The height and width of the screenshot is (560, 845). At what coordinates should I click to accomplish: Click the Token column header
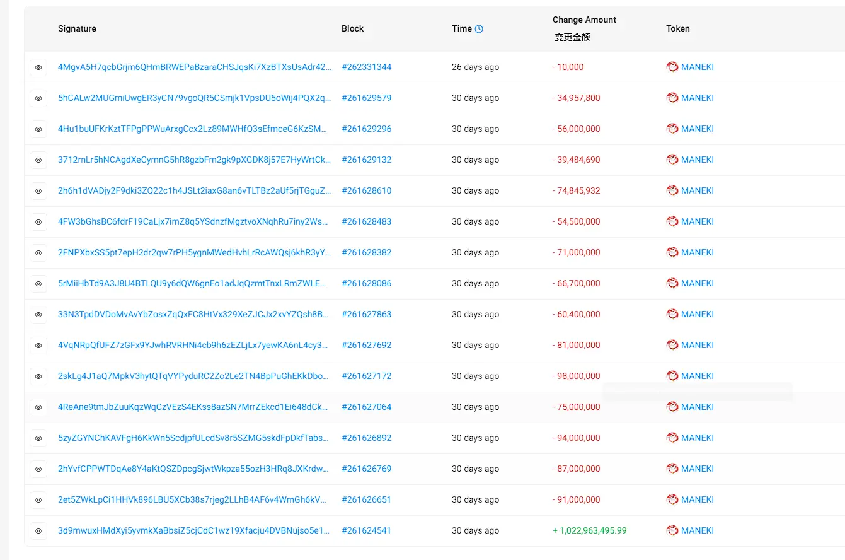coord(678,28)
